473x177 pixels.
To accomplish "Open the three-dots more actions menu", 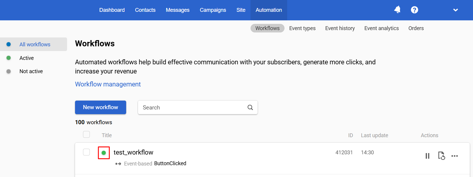I will pos(455,156).
